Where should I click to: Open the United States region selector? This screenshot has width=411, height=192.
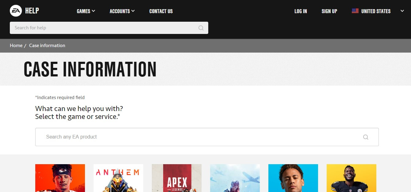(378, 11)
